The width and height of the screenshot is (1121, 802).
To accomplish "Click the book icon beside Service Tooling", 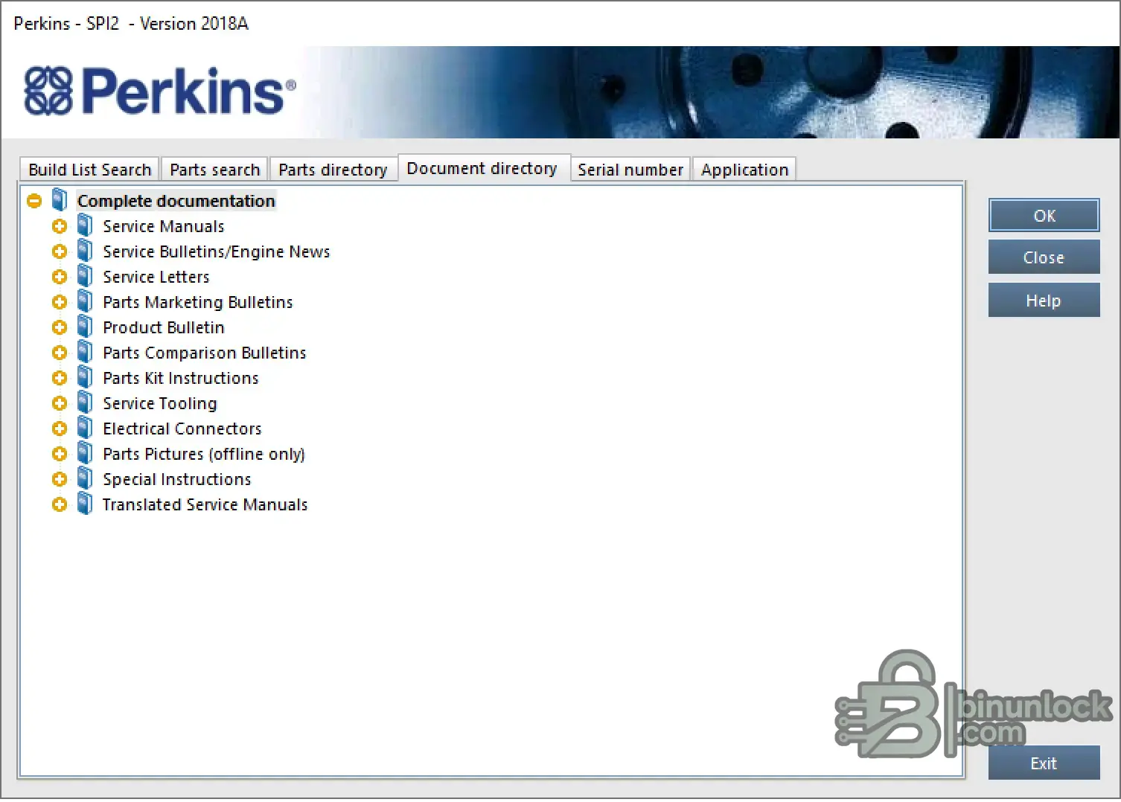I will click(x=85, y=402).
